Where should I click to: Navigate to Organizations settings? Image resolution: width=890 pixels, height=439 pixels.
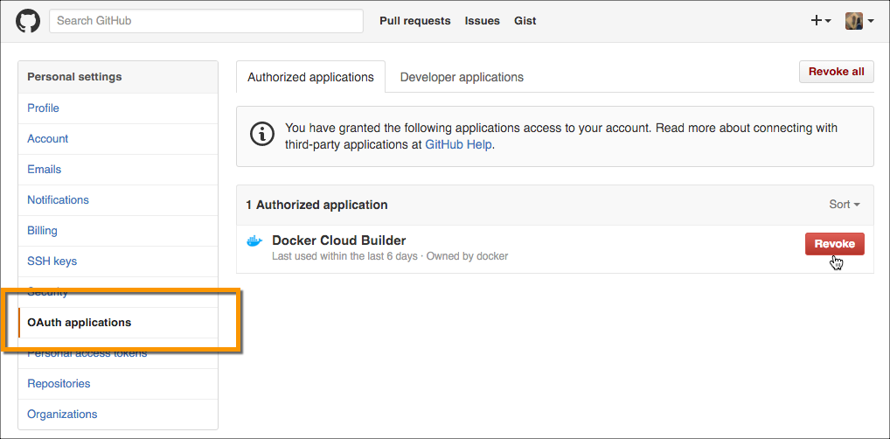pos(62,415)
